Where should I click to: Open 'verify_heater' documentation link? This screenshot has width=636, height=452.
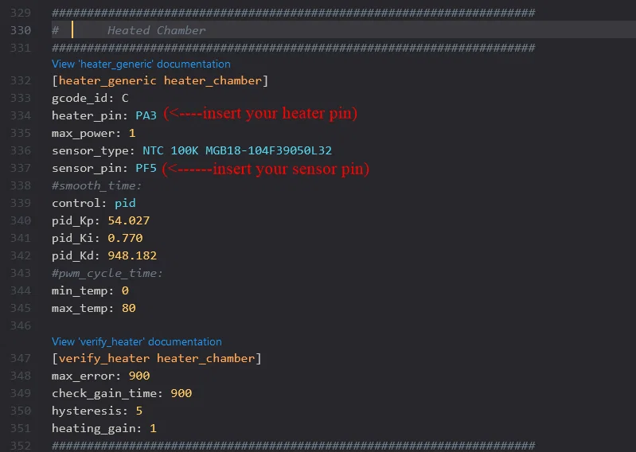(136, 341)
